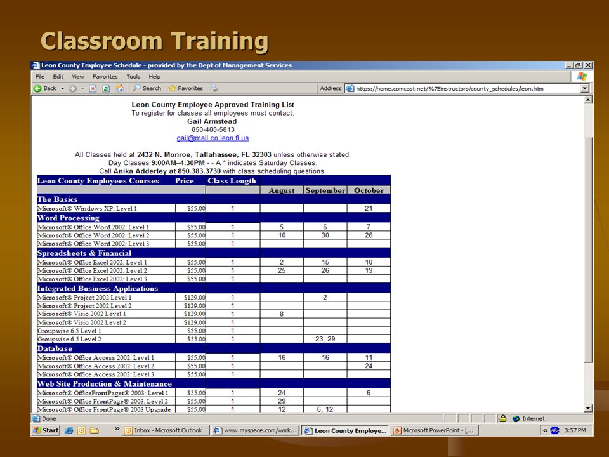Launch Outlook from Quick Launch
Image resolution: width=609 pixels, height=457 pixels.
(x=82, y=430)
